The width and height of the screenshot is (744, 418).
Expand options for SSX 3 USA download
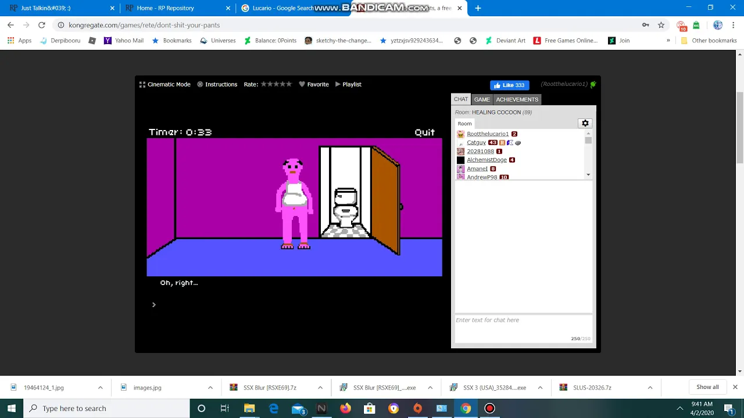pyautogui.click(x=540, y=387)
